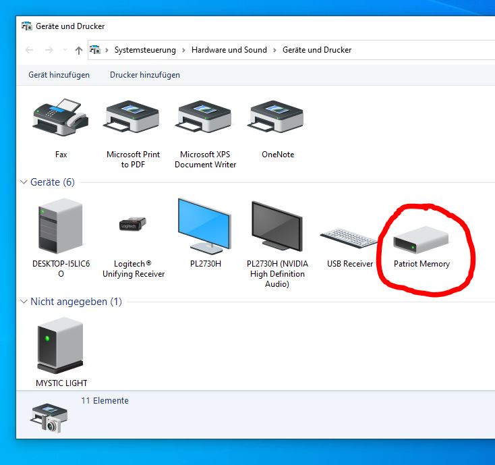This screenshot has height=465, width=495.
Task: Click the MYSTIC LIGHT label
Action: (61, 383)
